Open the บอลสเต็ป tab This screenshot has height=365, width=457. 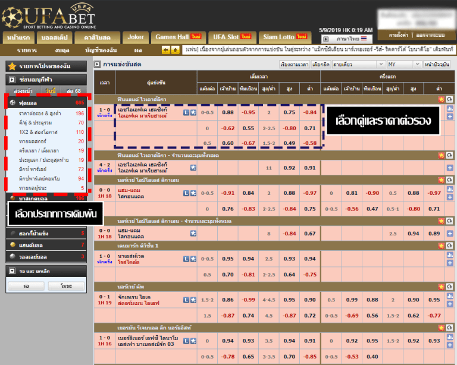click(x=54, y=37)
